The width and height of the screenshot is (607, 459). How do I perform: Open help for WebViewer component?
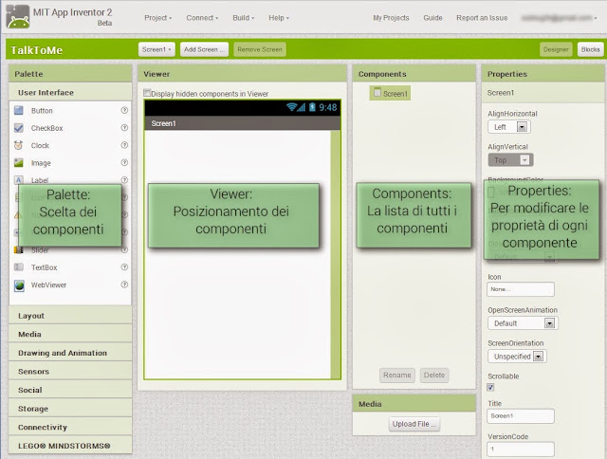[x=124, y=285]
